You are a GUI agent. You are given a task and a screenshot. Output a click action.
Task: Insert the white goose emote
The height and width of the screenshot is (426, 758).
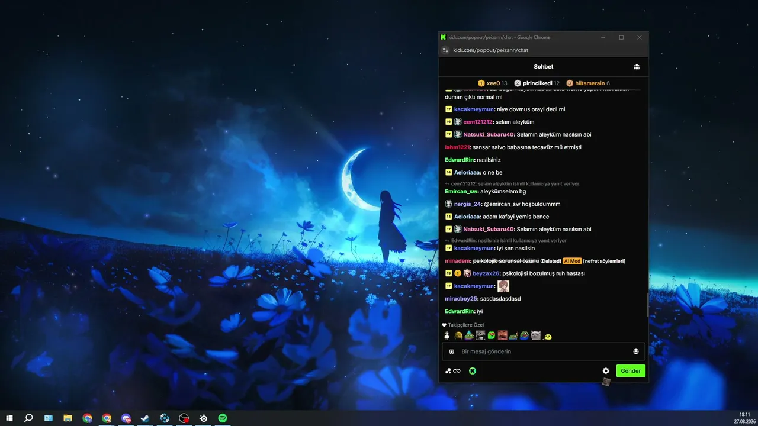[447, 335]
